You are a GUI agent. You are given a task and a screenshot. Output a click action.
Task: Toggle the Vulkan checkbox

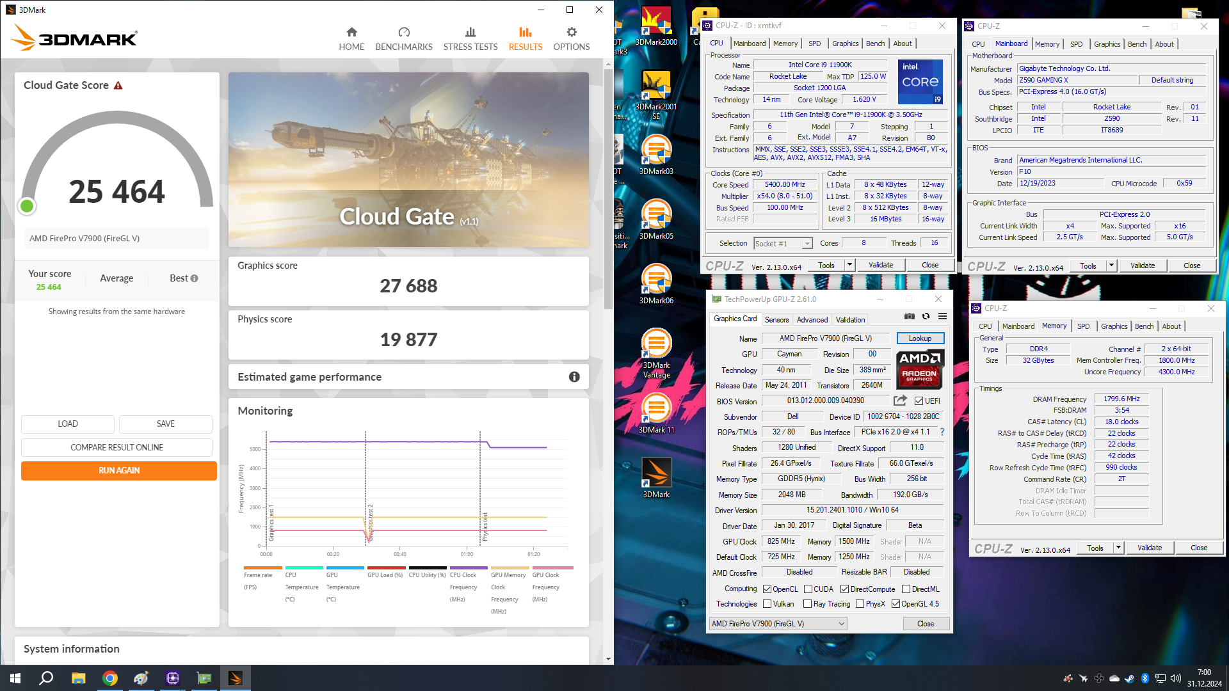[x=767, y=604]
